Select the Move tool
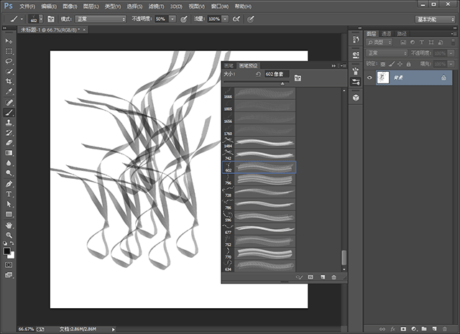Image resolution: width=460 pixels, height=334 pixels. pos(9,42)
